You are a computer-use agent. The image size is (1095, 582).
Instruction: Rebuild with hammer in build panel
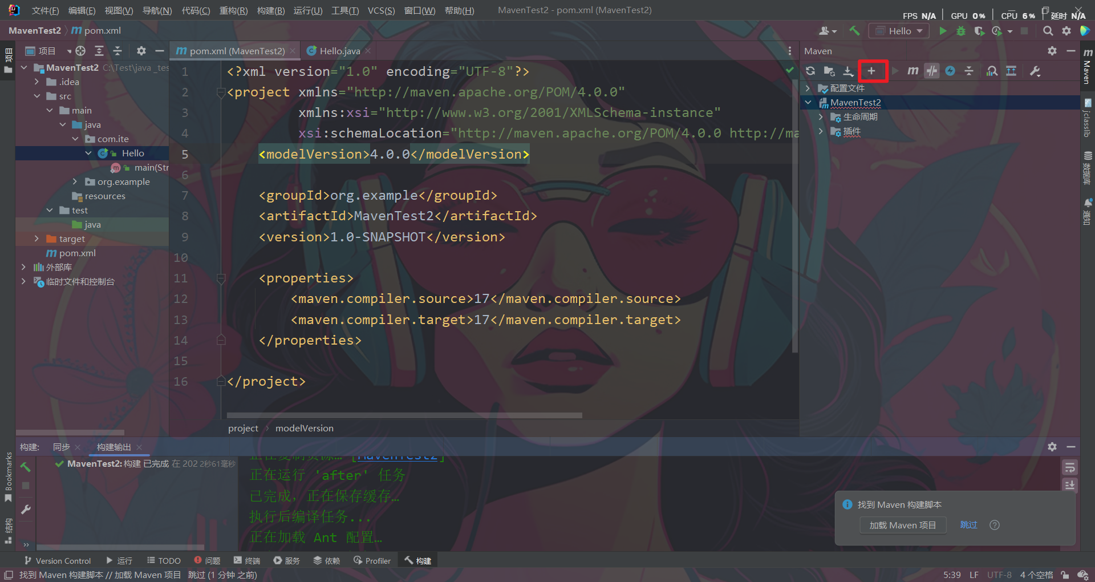point(26,467)
